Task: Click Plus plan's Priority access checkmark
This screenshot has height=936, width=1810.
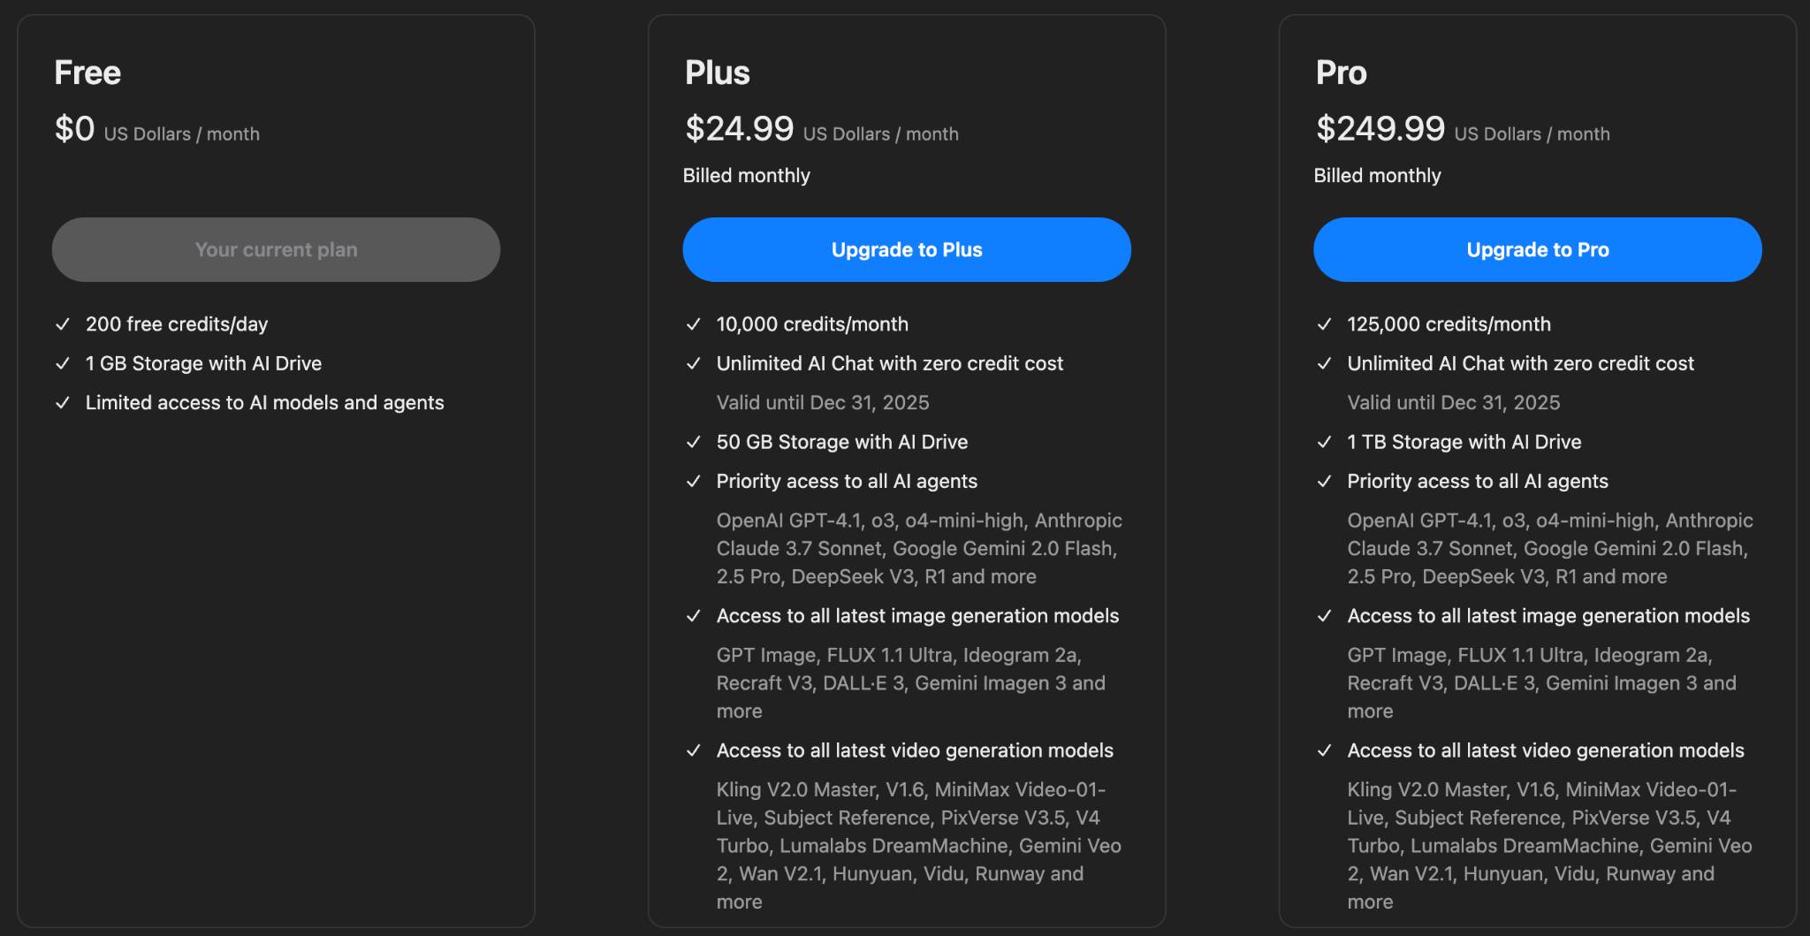Action: [694, 482]
